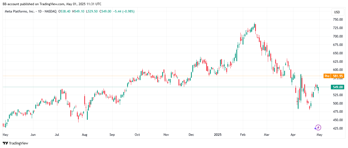Click the 500.00 price axis label
348x148 pixels.
pyautogui.click(x=337, y=103)
